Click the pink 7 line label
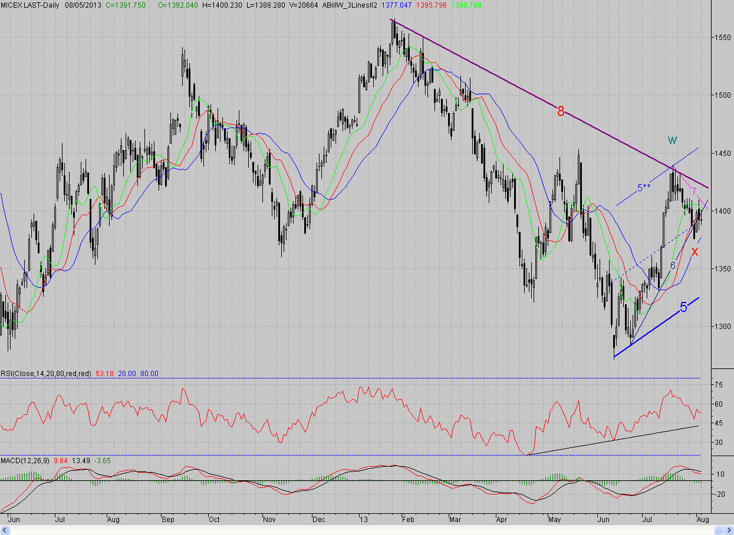The image size is (734, 535). [694, 191]
